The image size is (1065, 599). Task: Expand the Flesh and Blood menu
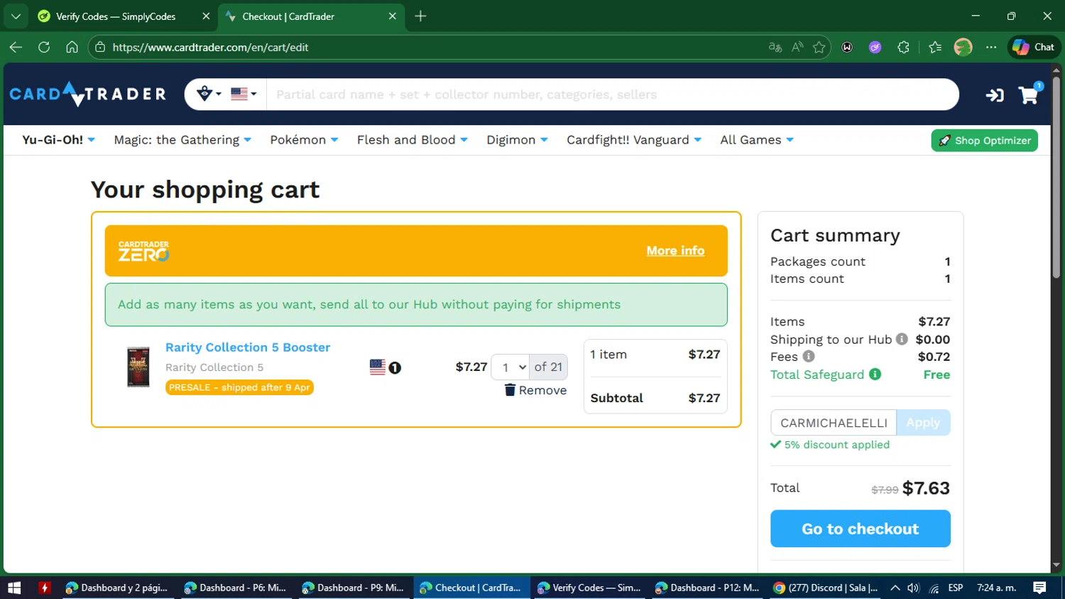coord(412,140)
